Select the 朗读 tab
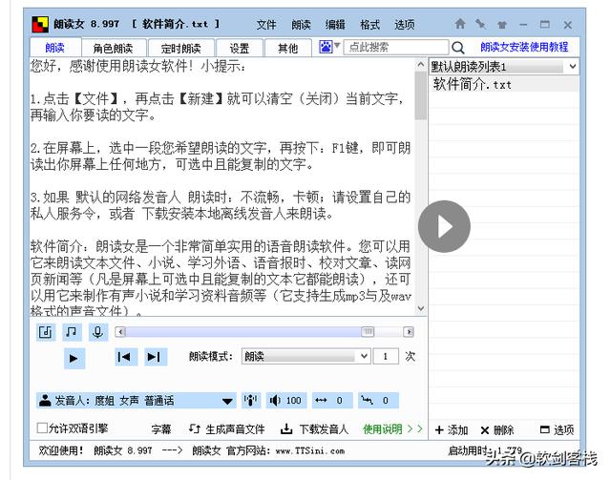Viewport: 611px width, 480px height. [55, 48]
